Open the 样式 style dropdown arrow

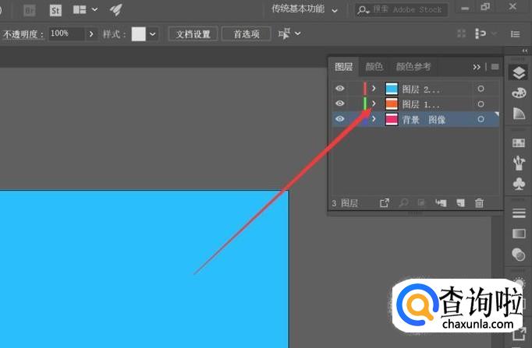coord(153,33)
